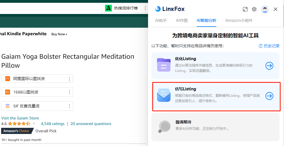Click the 1688以图找货 button
284x146 pixels.
click(37, 92)
